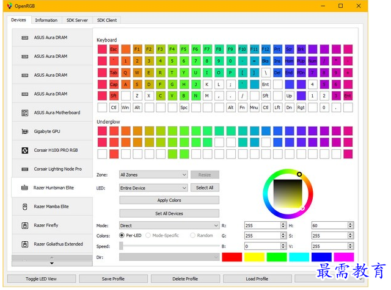Click the Apply Colors button
This screenshot has height=290, width=391.
pos(169,200)
